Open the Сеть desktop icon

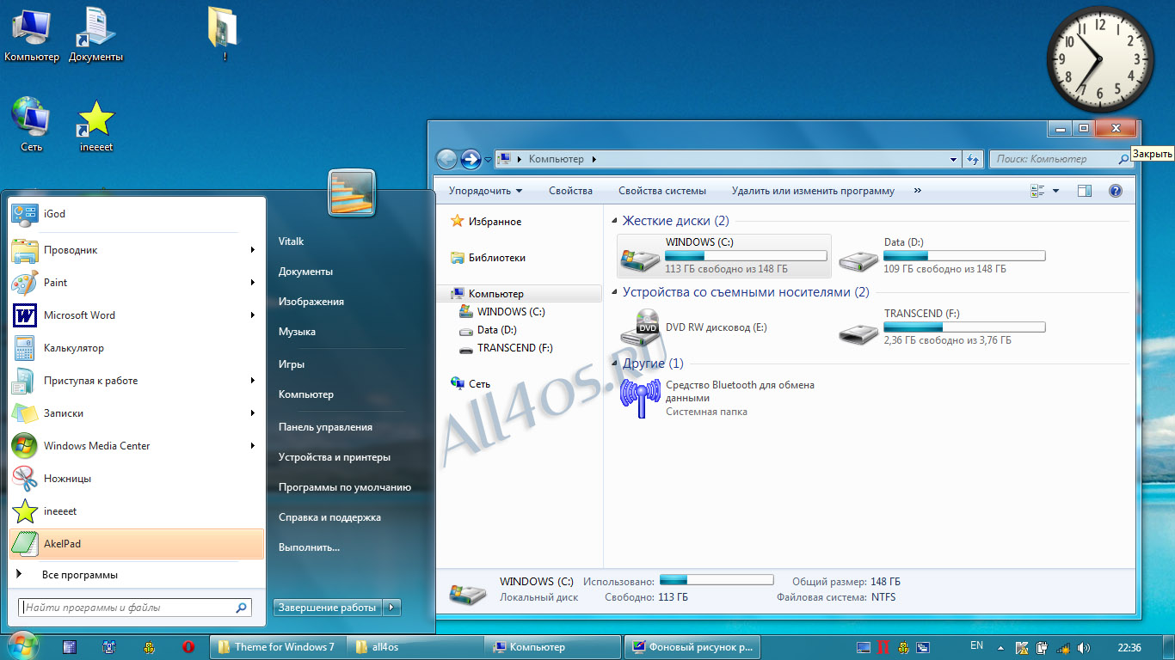[32, 124]
